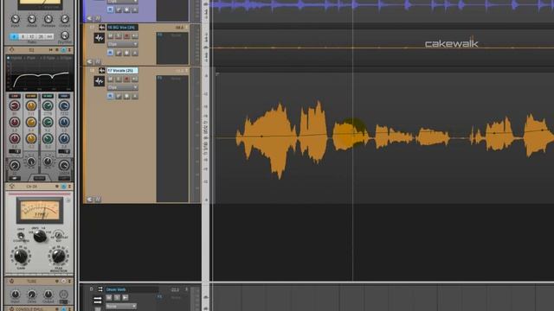554x311 pixels.
Task: Arm record on the 16 BG Vox track
Action: (126, 36)
